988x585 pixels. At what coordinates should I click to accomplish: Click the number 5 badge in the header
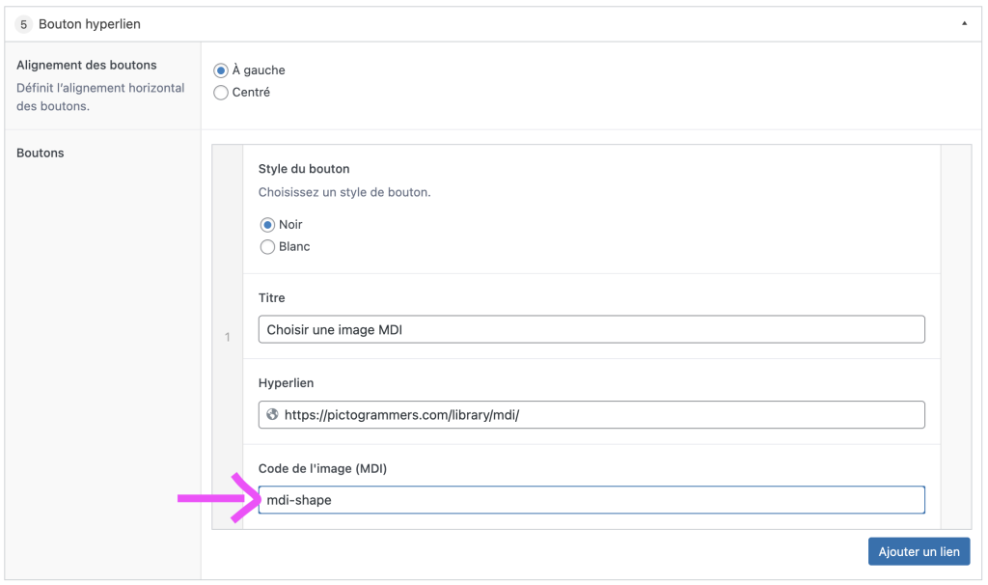click(x=24, y=24)
